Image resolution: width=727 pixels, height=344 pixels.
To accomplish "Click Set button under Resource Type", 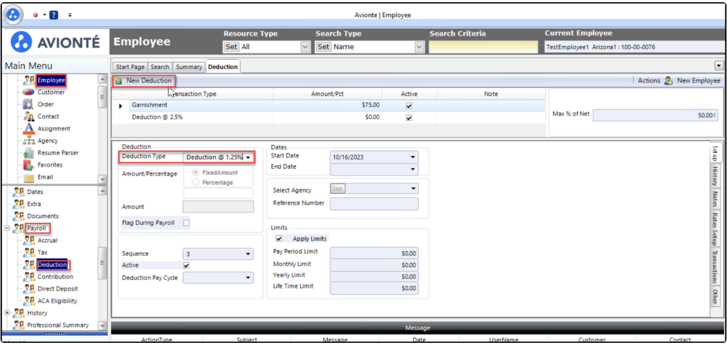I will [x=232, y=47].
